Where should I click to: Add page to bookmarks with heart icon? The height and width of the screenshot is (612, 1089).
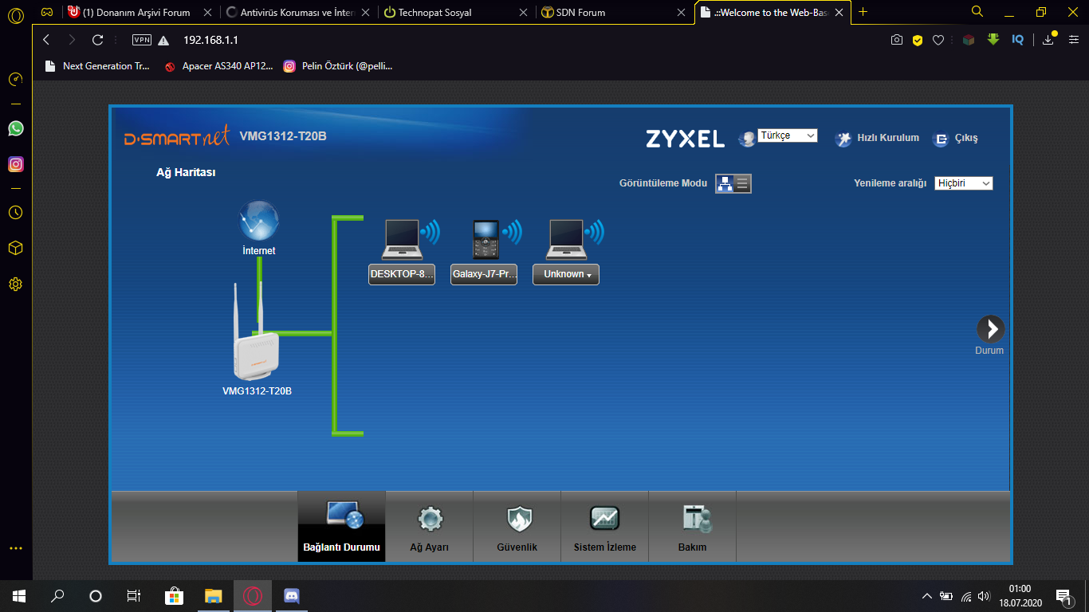coord(938,40)
